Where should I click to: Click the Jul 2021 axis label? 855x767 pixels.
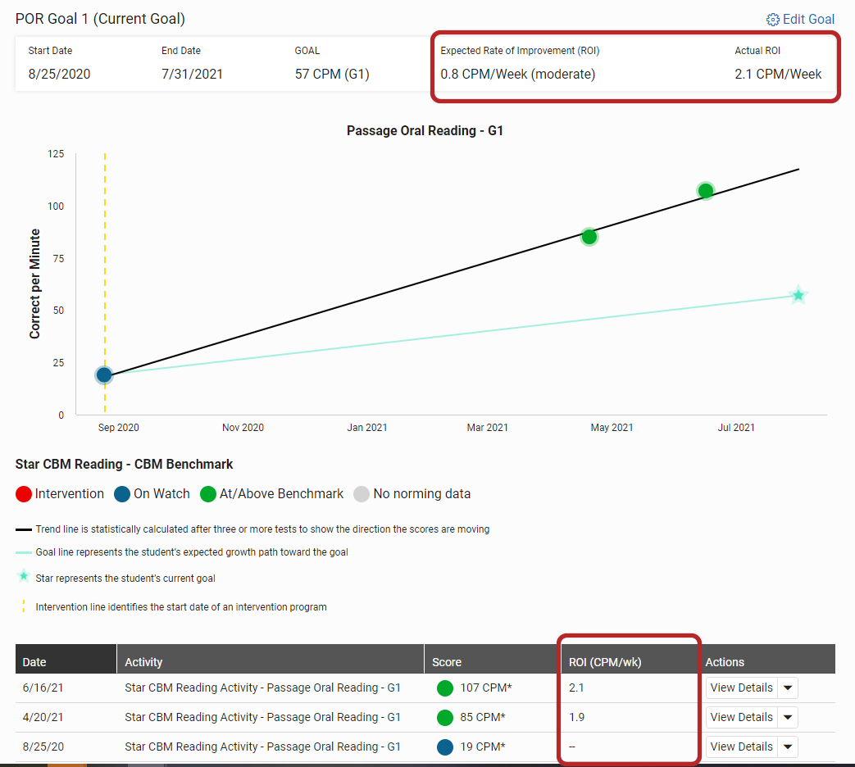click(x=736, y=428)
